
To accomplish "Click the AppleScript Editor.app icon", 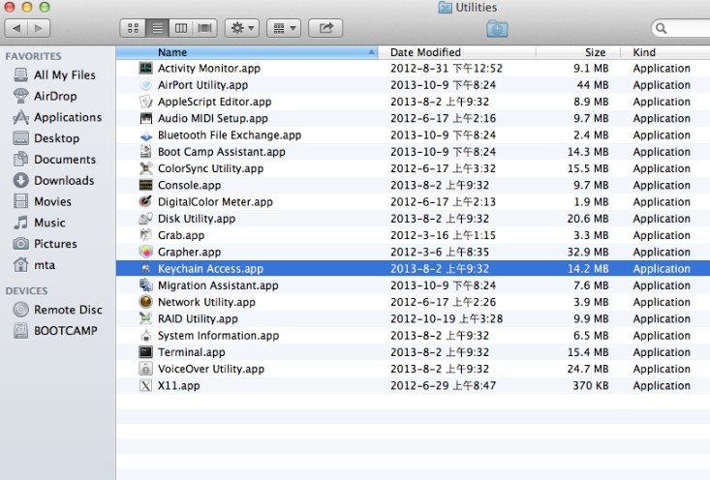I will coord(146,102).
